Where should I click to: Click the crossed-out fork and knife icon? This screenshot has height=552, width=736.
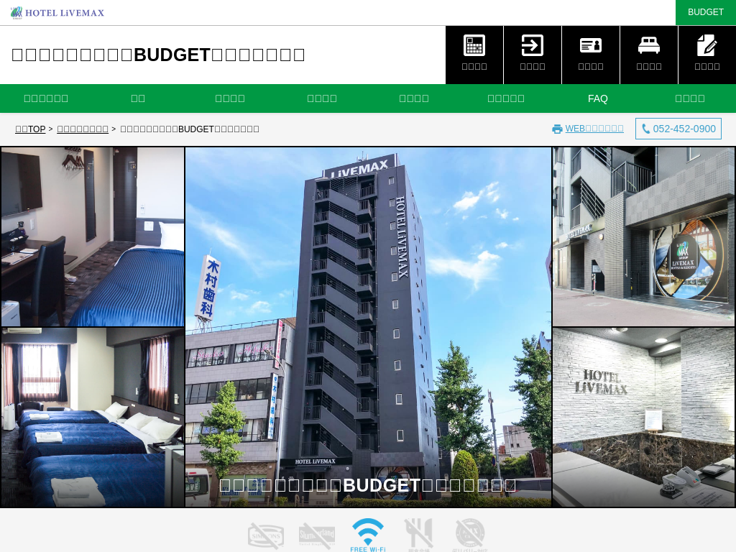419,534
